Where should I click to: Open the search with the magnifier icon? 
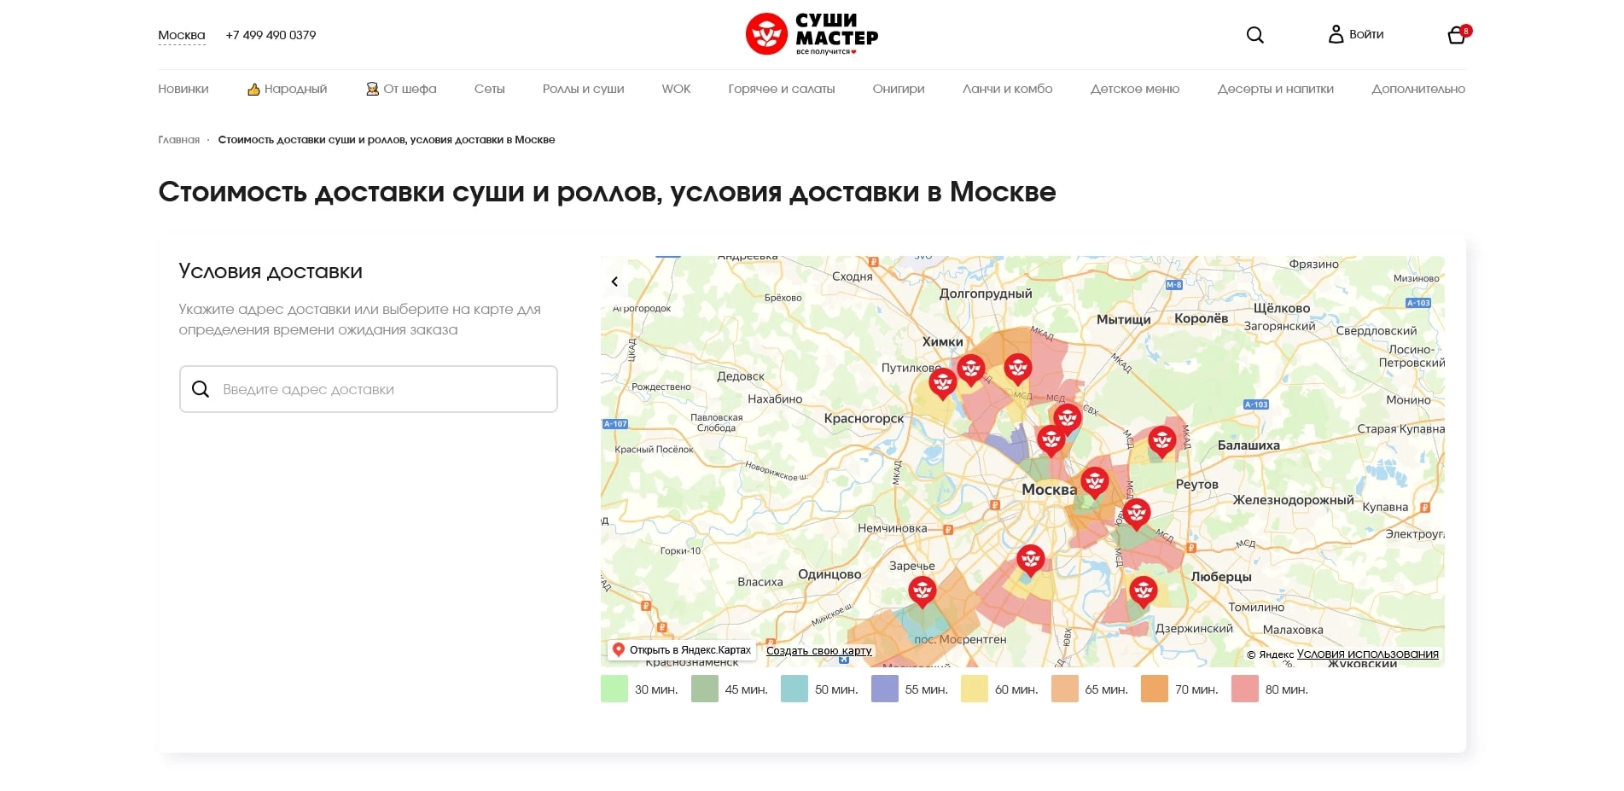[1254, 35]
